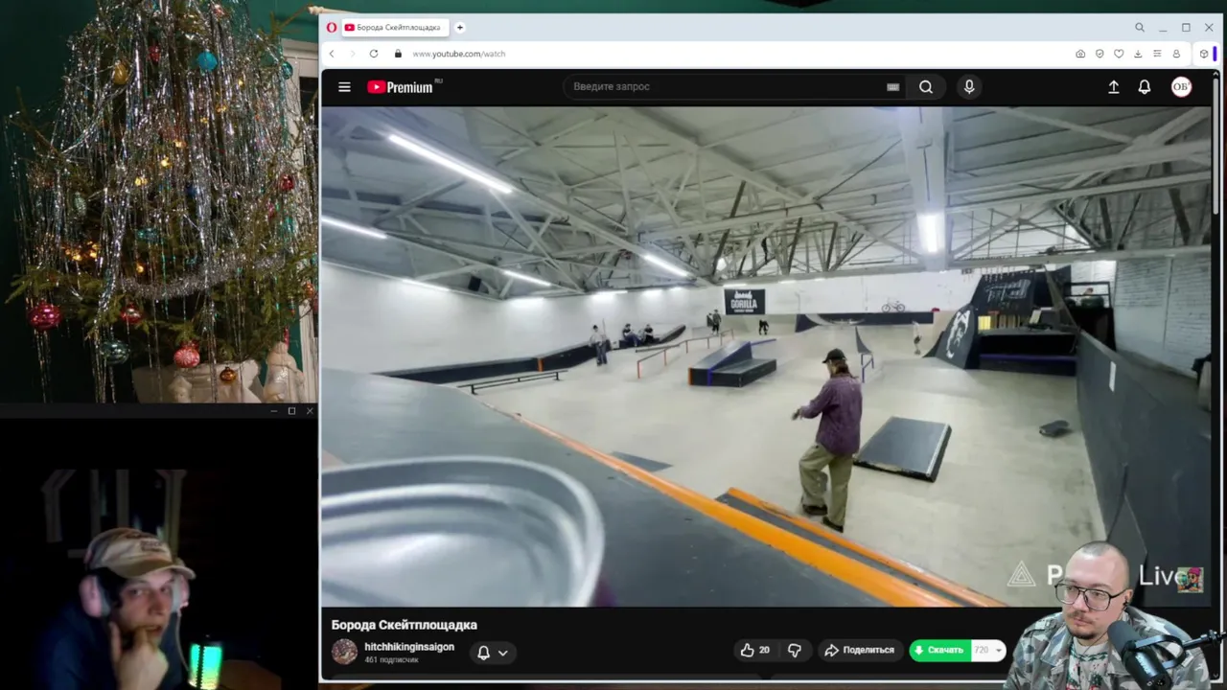Select the Борода Скейтплощадка video title
This screenshot has width=1227, height=690.
pyautogui.click(x=405, y=625)
